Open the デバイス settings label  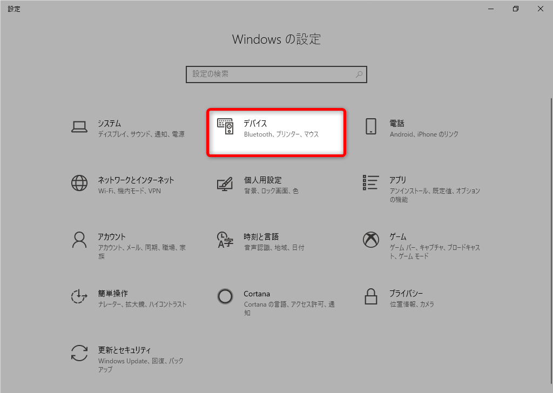tap(255, 124)
